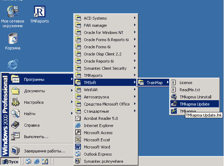The height and width of the screenshot is (166, 224).
Task: Click the Пуск start button
Action: point(10,162)
